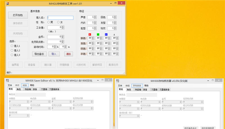Adjust the 龙历院点数 spinner arrows

[62, 42]
